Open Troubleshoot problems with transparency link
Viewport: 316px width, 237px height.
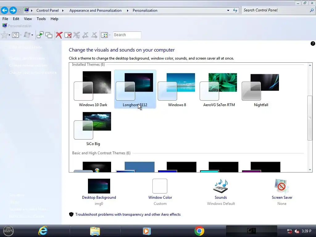click(128, 214)
